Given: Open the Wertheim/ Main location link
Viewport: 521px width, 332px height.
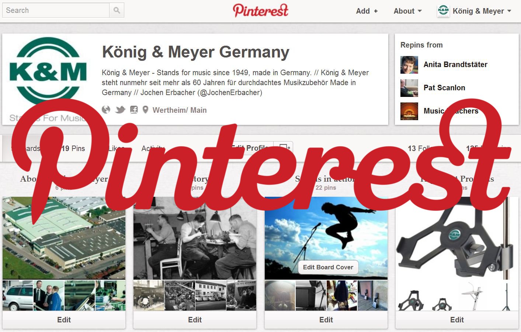Looking at the screenshot, I should (x=180, y=110).
